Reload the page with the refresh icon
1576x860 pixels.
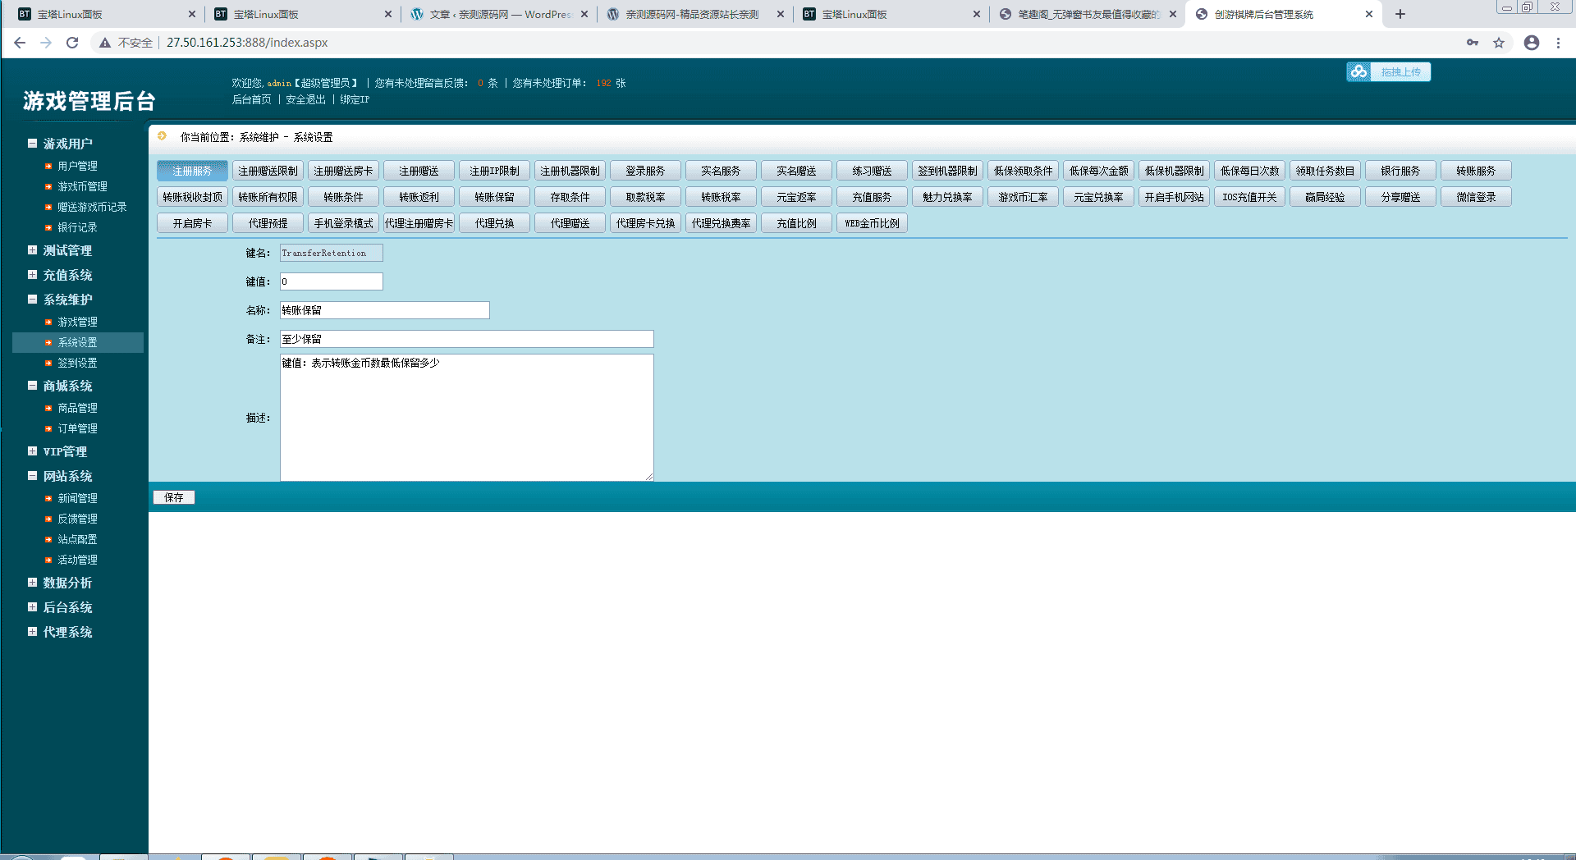(x=72, y=43)
